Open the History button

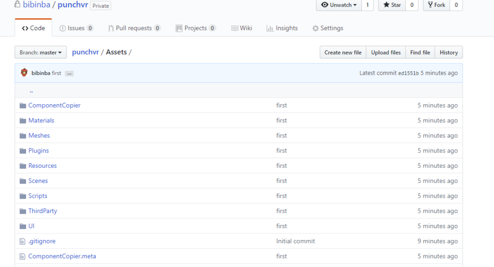[449, 52]
